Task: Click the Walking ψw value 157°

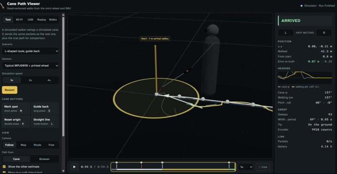Action: tap(328, 98)
